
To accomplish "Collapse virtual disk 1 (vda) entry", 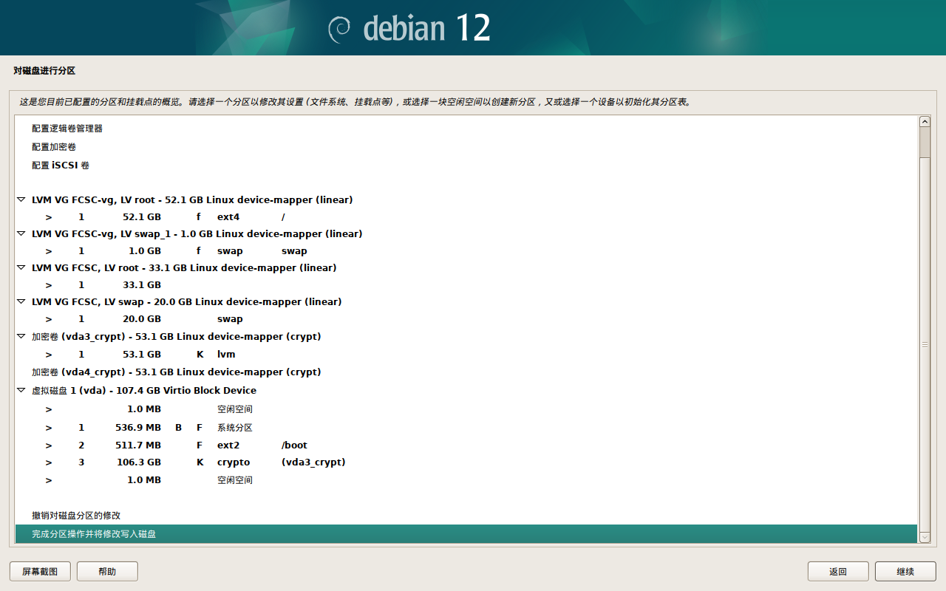I will point(21,391).
